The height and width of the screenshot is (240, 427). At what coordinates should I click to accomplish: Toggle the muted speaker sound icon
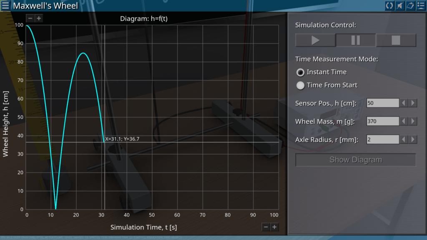click(399, 5)
